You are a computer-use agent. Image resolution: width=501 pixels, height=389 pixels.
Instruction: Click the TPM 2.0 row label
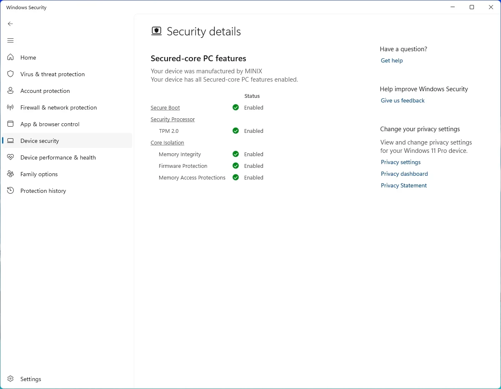169,131
